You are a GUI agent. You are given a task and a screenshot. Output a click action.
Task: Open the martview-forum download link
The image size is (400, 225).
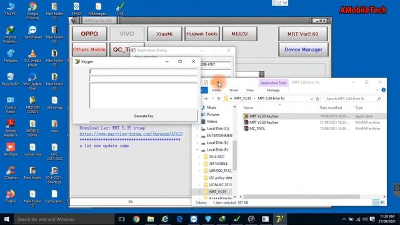[x=131, y=134]
